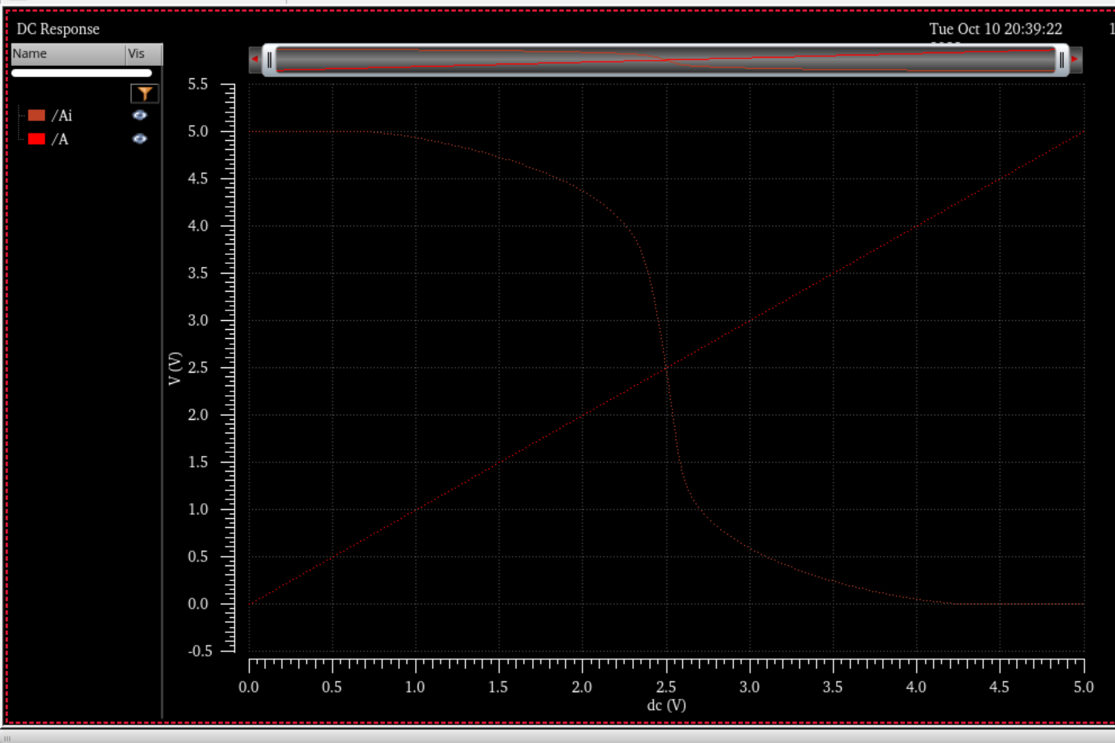This screenshot has height=743, width=1115.
Task: Click the Name column header
Action: point(68,54)
